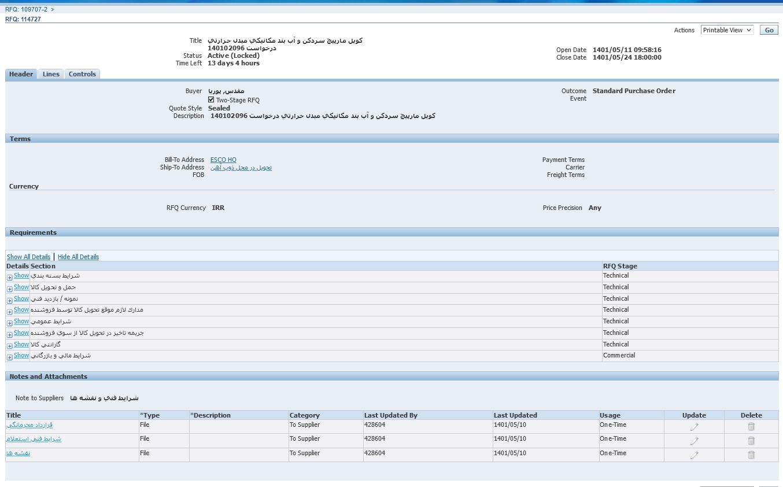
Task: Click the plus icon beside شرایط بسته بندي
Action: tap(10, 278)
